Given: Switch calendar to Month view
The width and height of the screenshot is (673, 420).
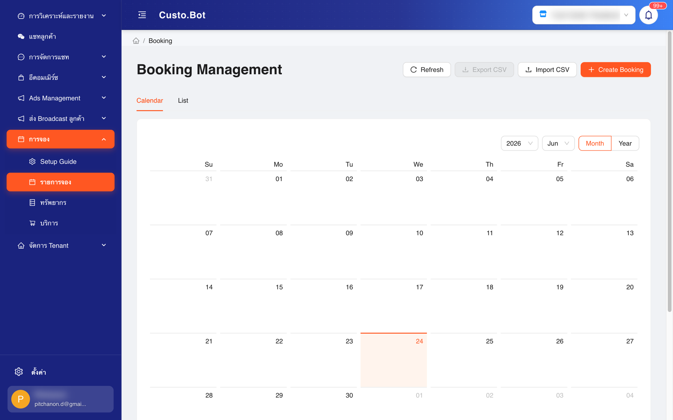Looking at the screenshot, I should tap(595, 143).
